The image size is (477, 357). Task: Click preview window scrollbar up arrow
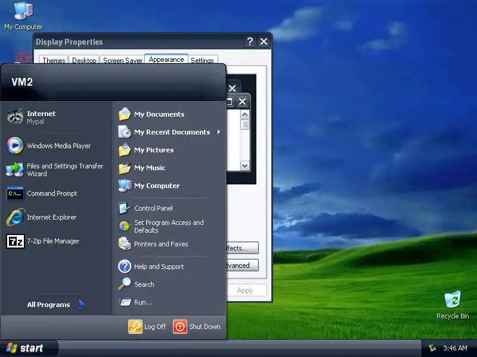[245, 115]
